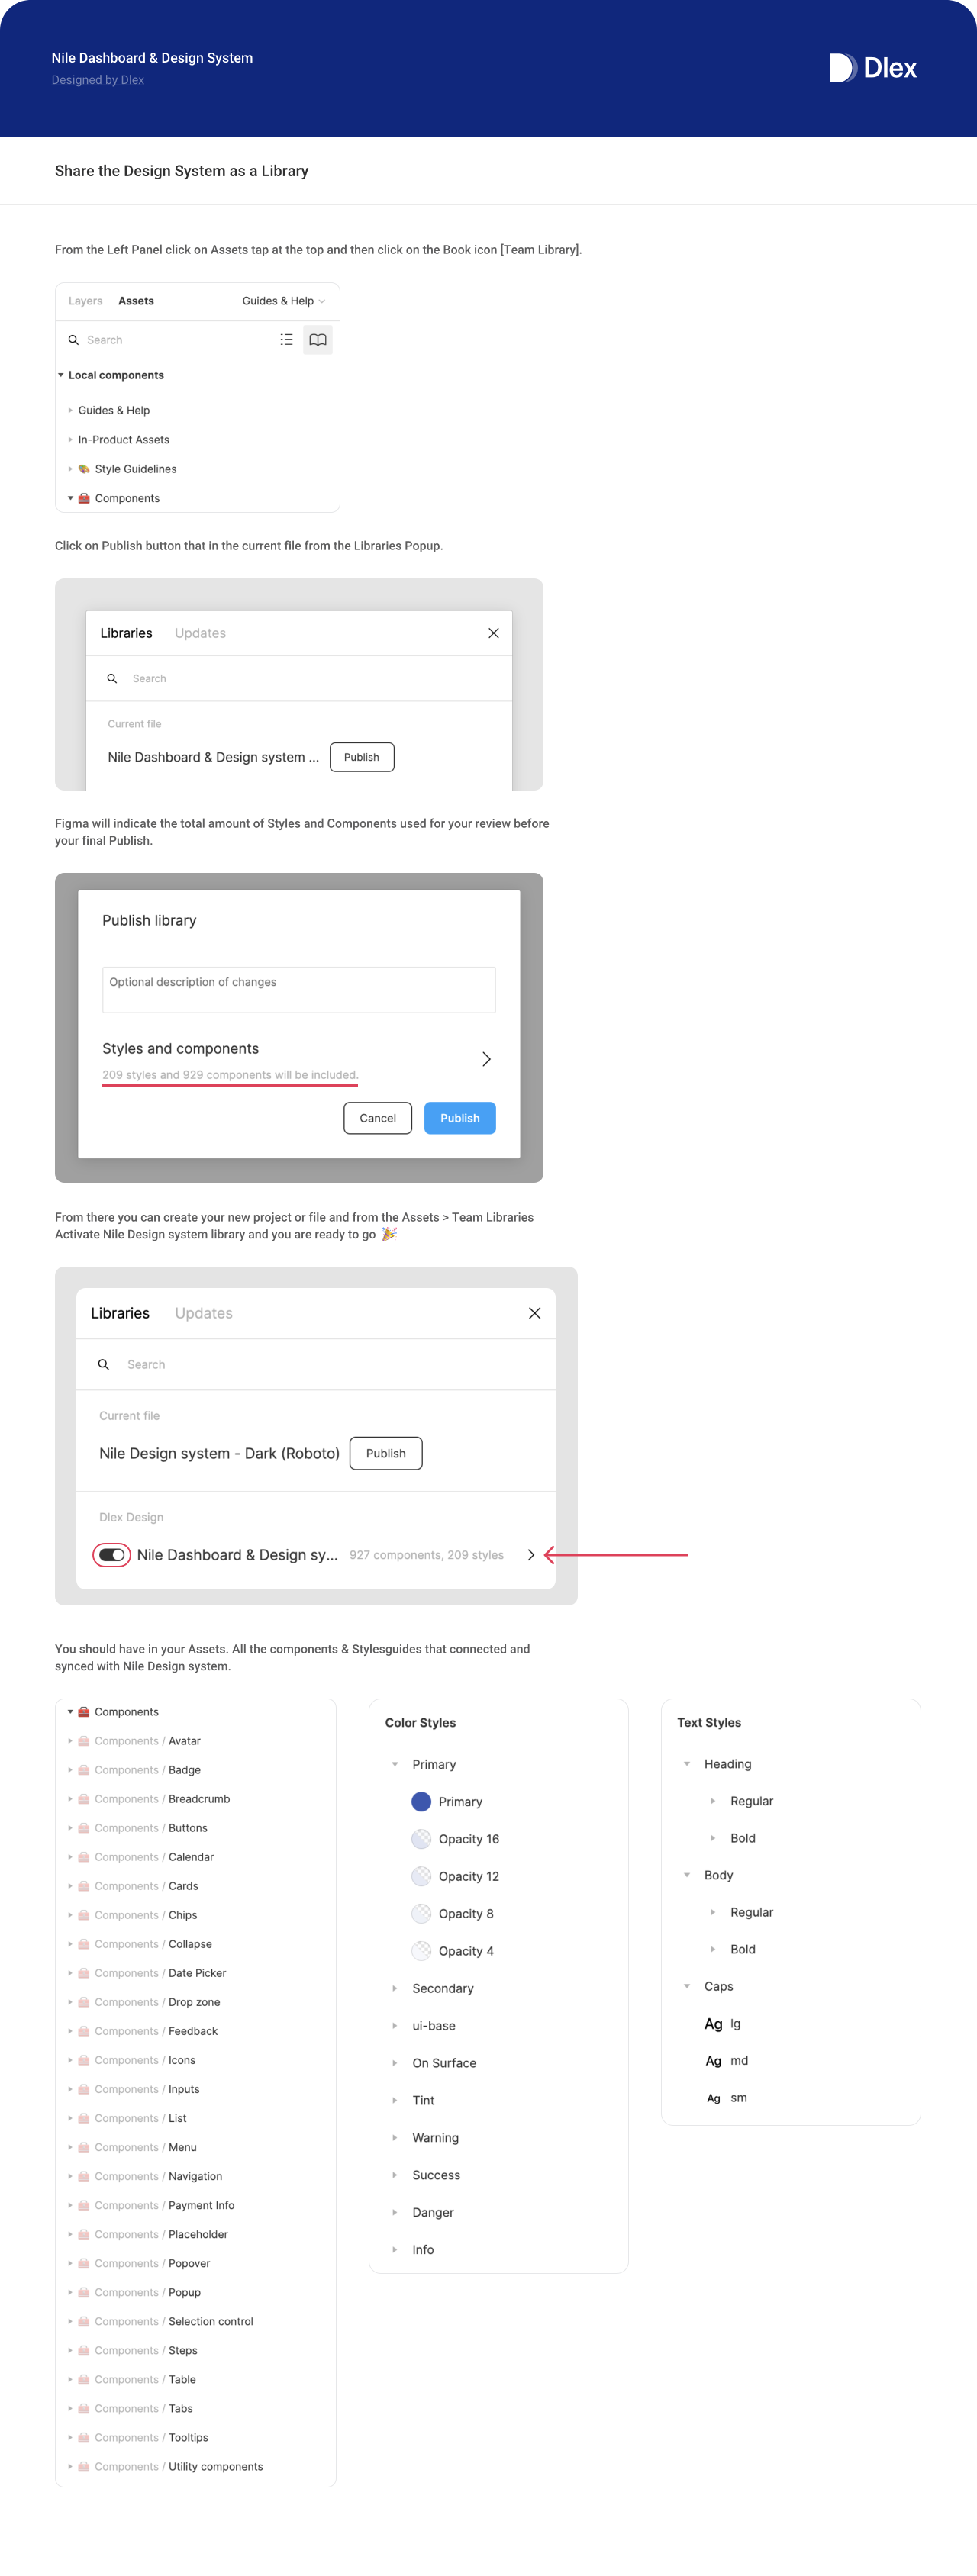Click the Style Guidelines palette icon

(84, 469)
